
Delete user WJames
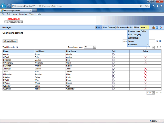coord(145,89)
